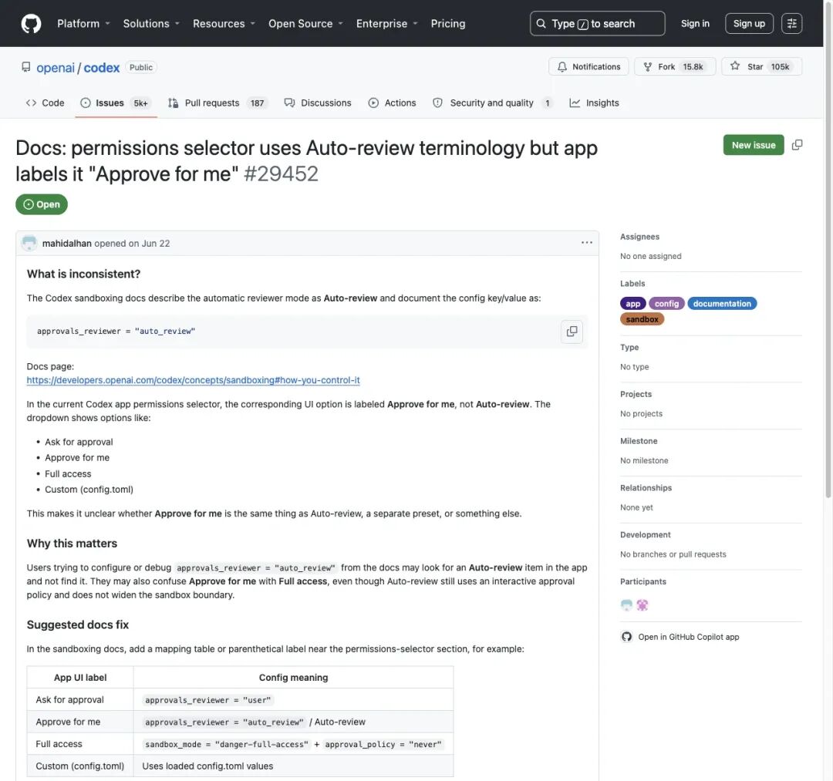Screen dimensions: 833x781
Task: Open mahidalhan's avatar image
Action: [29, 243]
